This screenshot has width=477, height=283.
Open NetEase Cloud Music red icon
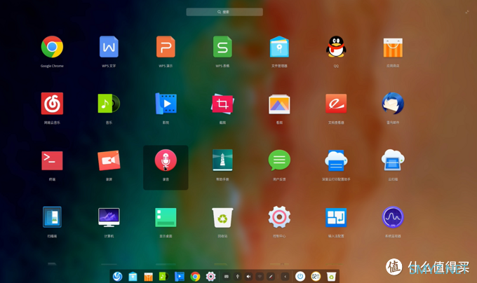[52, 104]
